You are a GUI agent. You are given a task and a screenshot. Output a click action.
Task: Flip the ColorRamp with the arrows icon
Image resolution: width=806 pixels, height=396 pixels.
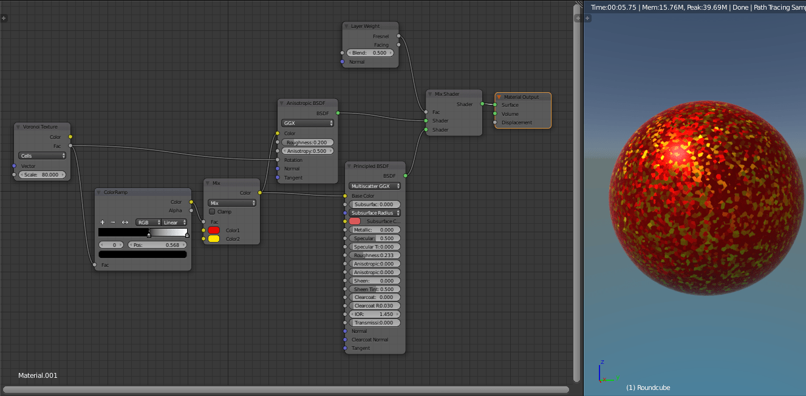coord(125,223)
